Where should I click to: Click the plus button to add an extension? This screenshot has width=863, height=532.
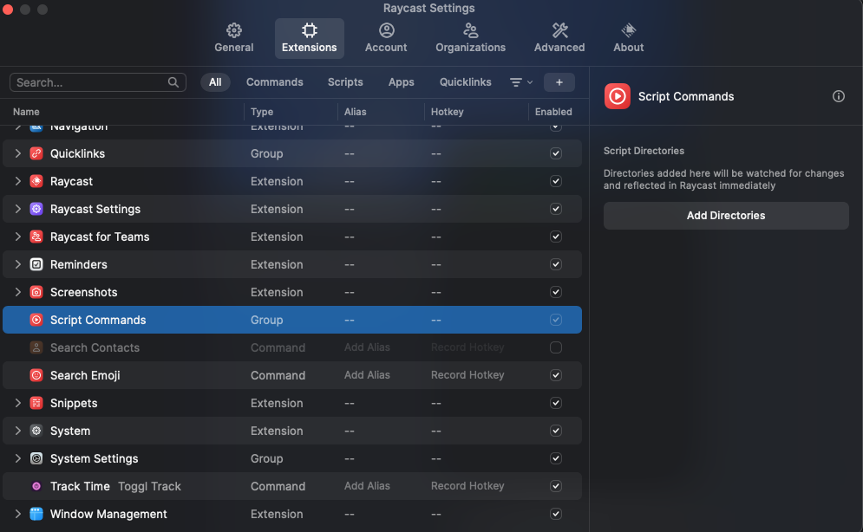tap(559, 82)
